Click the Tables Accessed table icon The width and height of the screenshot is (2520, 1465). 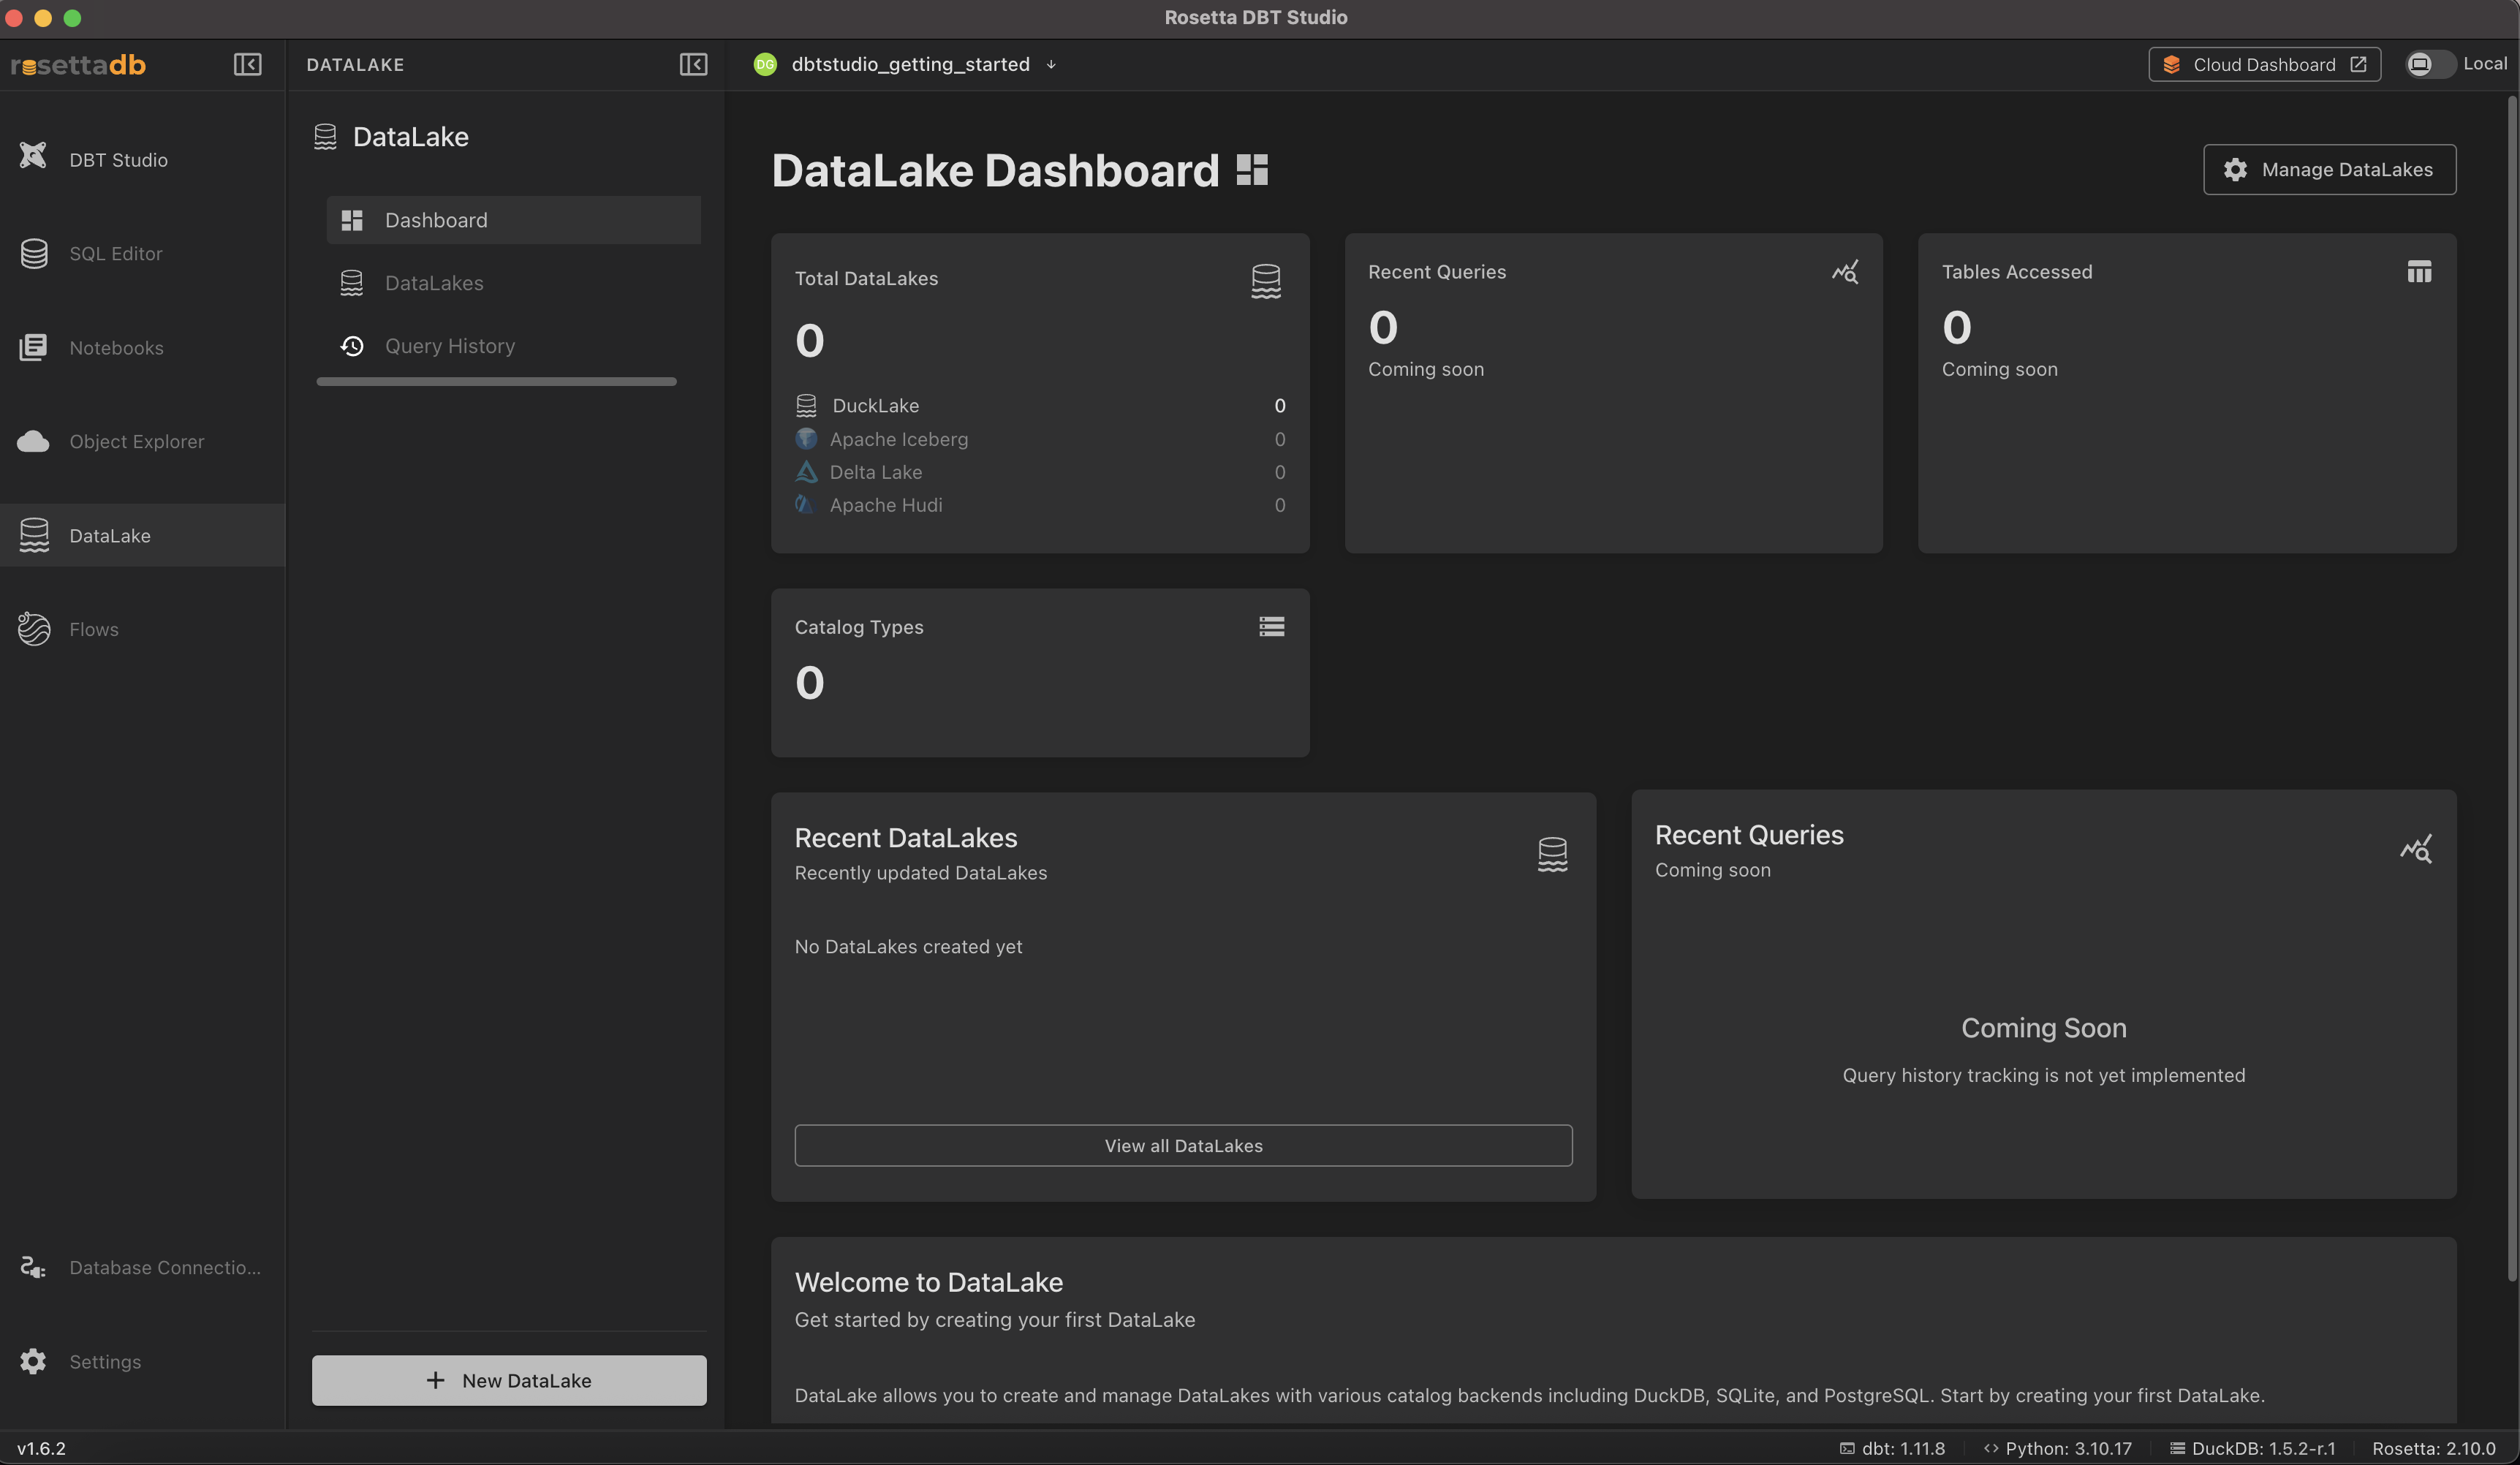click(2419, 271)
